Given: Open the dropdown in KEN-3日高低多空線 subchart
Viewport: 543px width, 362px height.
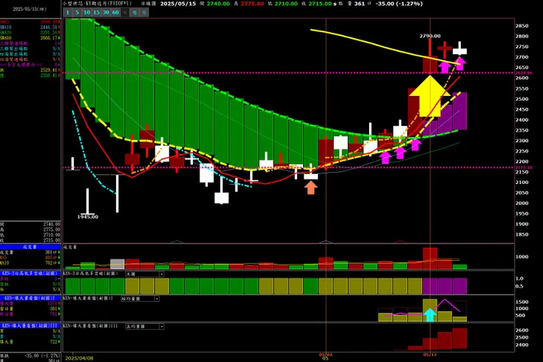Looking at the screenshot, I should click(x=161, y=274).
